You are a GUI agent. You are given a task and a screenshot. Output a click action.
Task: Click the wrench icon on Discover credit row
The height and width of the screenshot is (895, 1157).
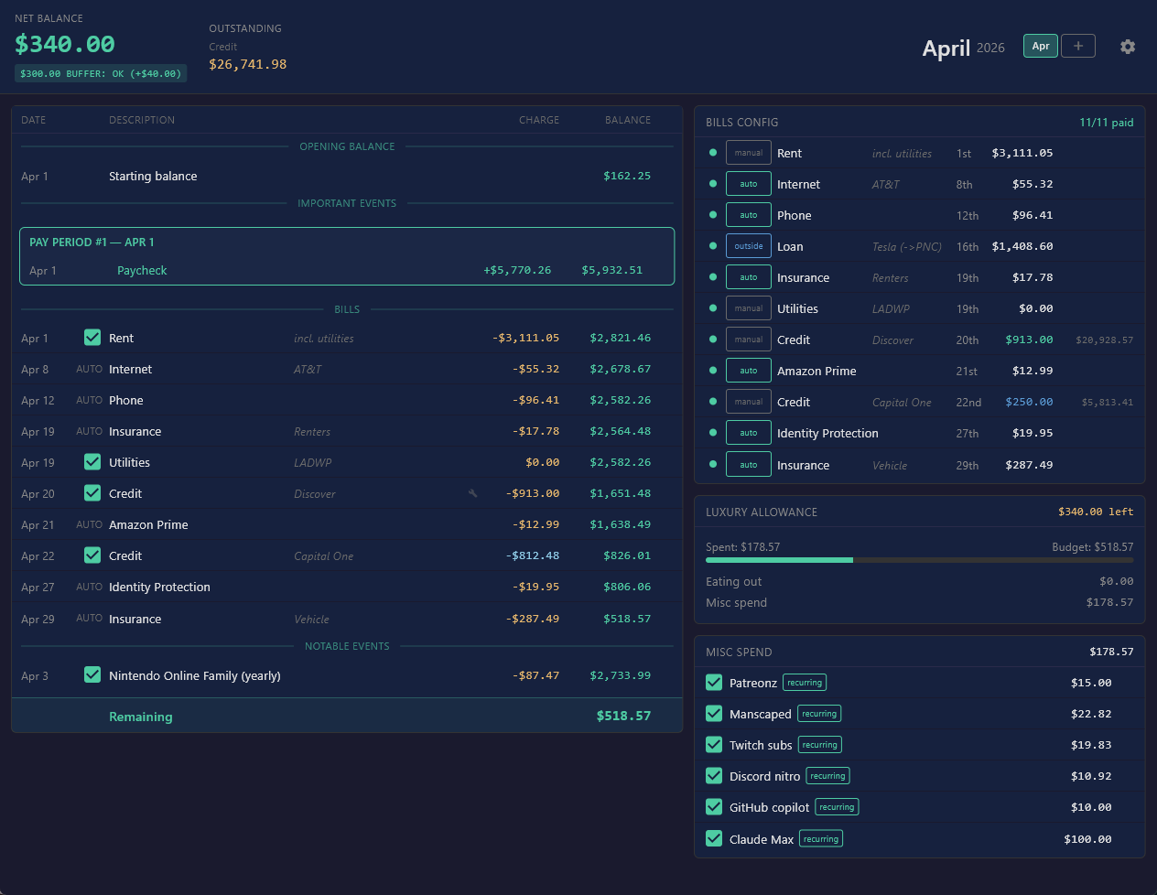pos(472,493)
